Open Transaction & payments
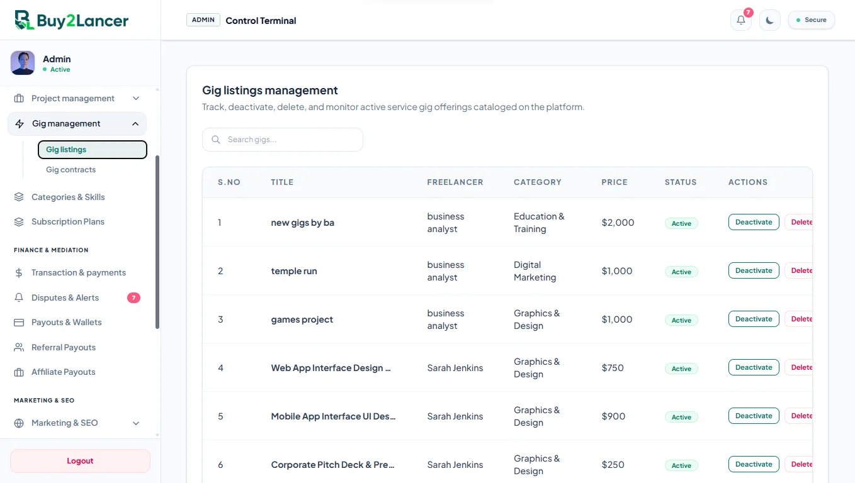 click(x=77, y=273)
